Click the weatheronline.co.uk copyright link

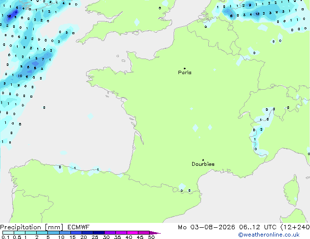(x=269, y=235)
